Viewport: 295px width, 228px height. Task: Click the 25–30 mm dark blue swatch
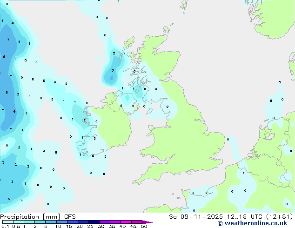pyautogui.click(x=94, y=222)
